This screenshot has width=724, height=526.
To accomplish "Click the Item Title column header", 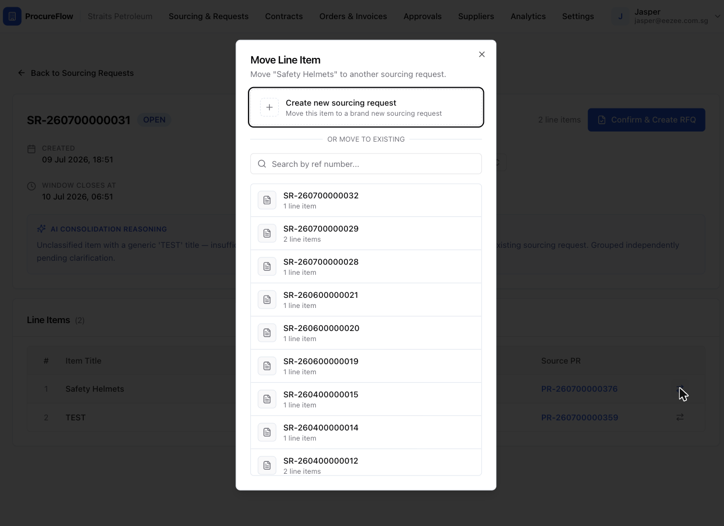I will [x=83, y=361].
